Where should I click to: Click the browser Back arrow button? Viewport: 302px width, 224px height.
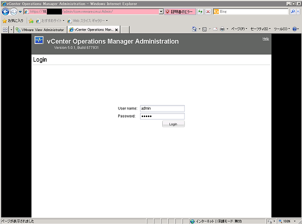5,12
